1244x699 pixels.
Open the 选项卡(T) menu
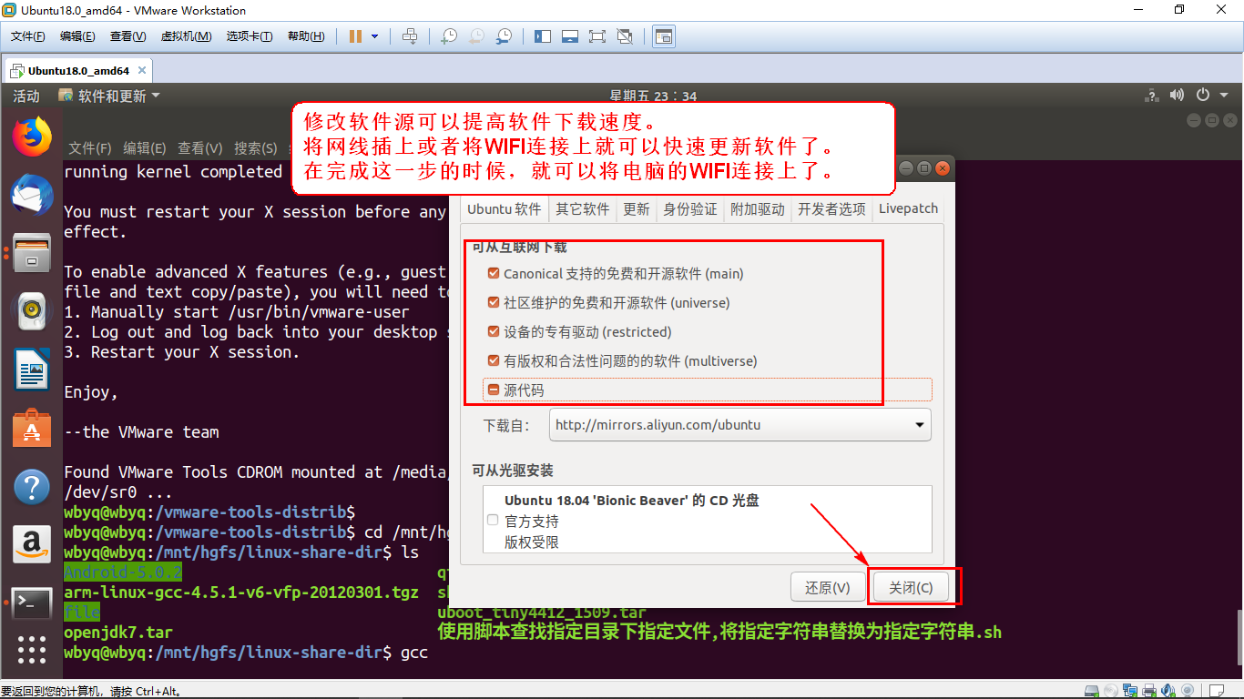point(250,36)
